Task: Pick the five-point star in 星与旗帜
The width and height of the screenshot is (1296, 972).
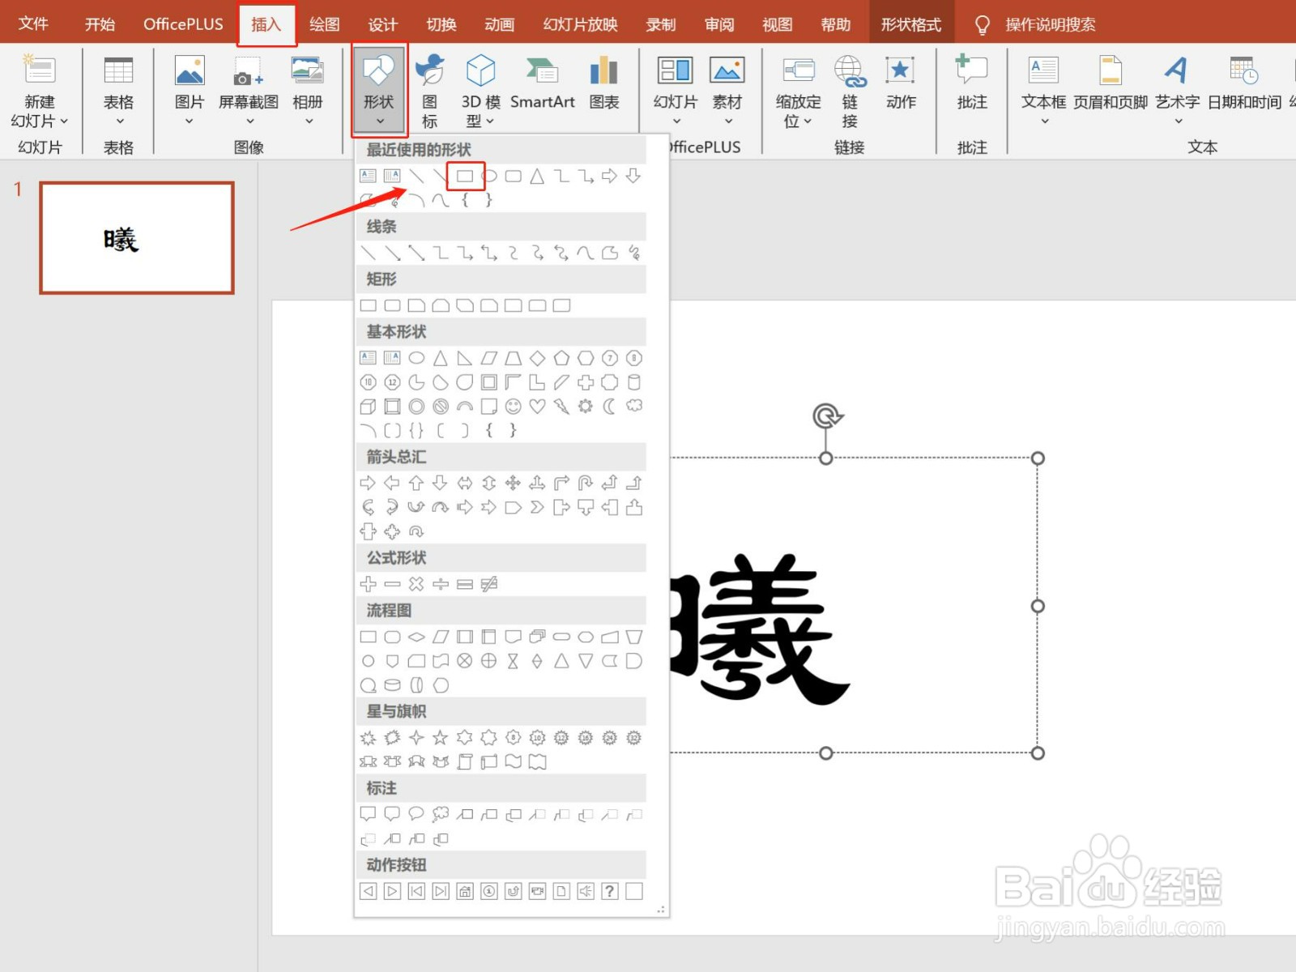Action: click(441, 737)
